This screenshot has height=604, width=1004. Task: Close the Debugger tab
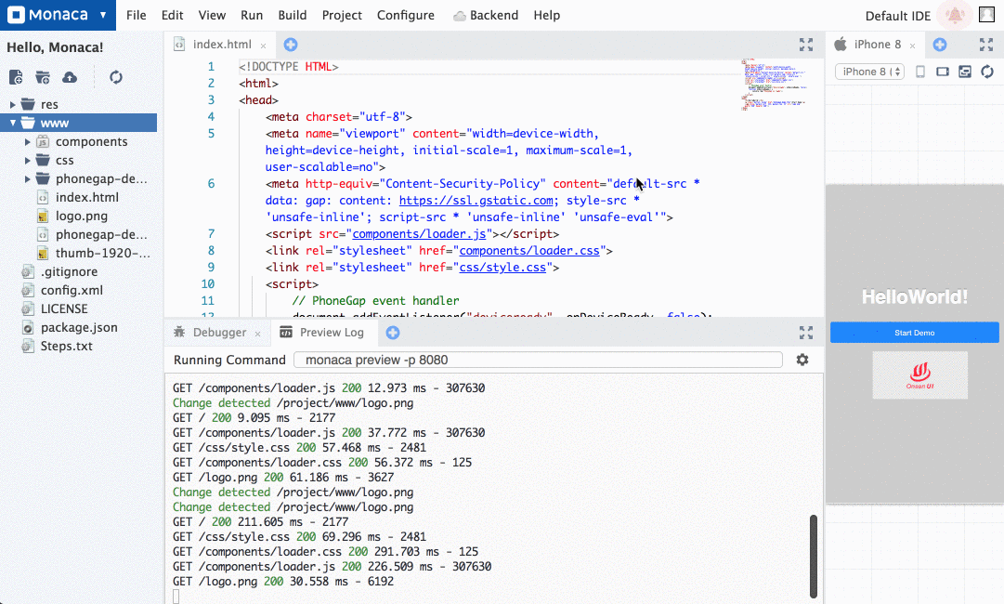[x=257, y=334]
